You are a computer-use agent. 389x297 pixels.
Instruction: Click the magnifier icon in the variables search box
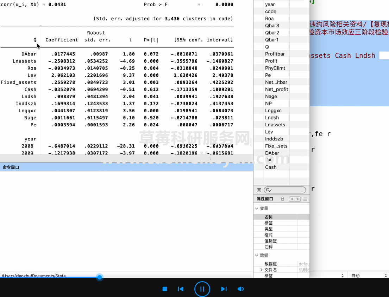(269, 190)
